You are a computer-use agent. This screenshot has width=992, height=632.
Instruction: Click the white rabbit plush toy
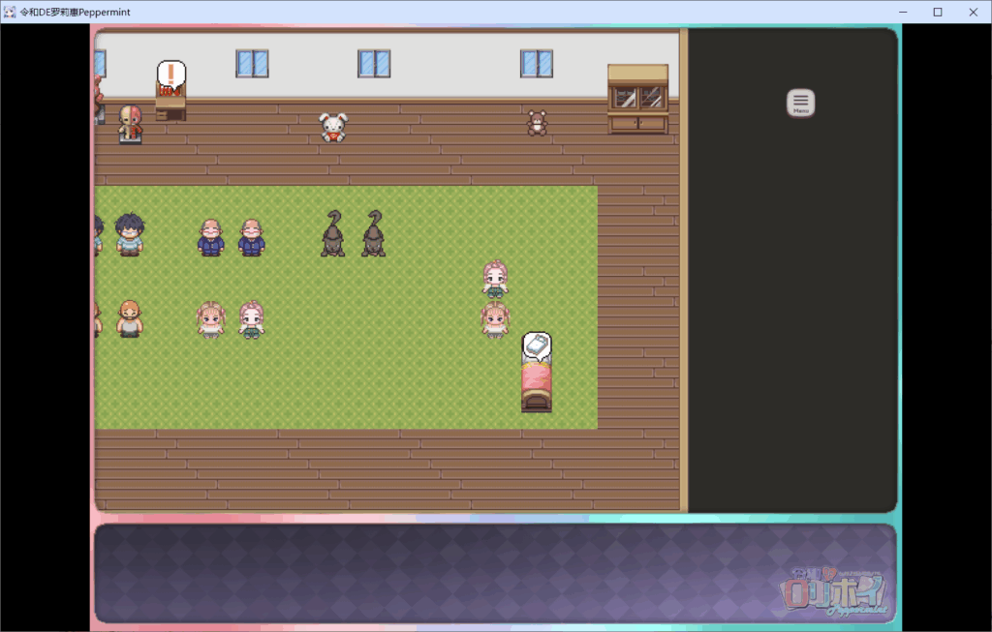pos(333,128)
